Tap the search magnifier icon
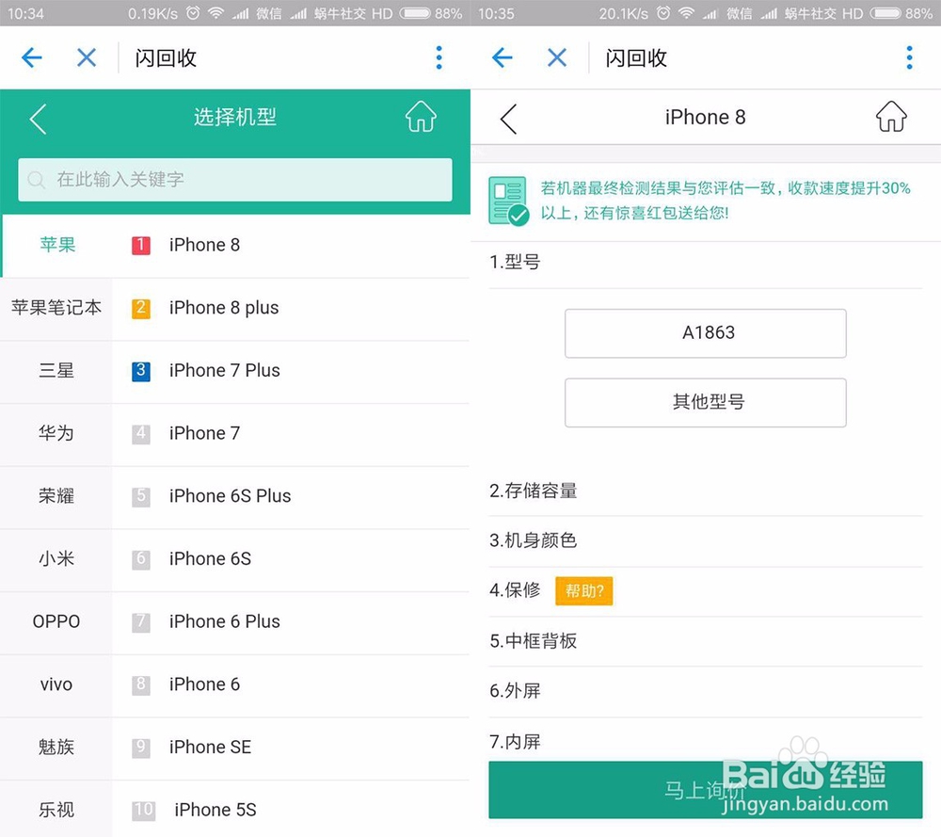Screen dimensions: 941x837 coord(36,180)
